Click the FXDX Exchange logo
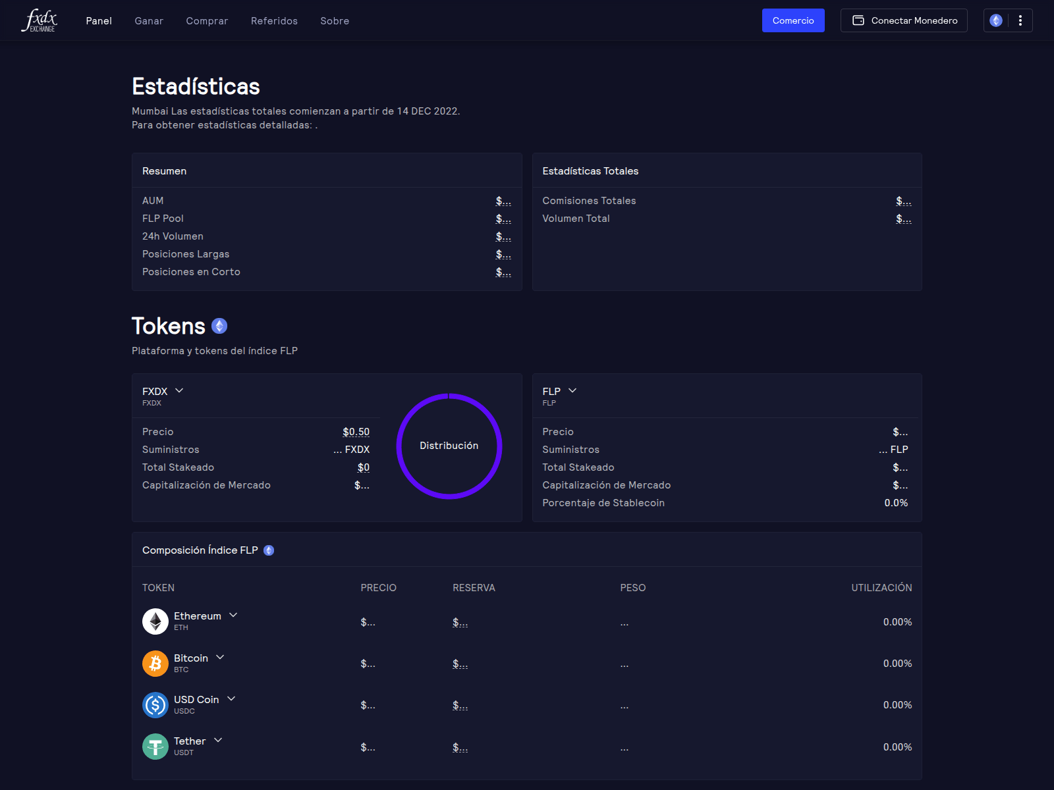 click(40, 20)
